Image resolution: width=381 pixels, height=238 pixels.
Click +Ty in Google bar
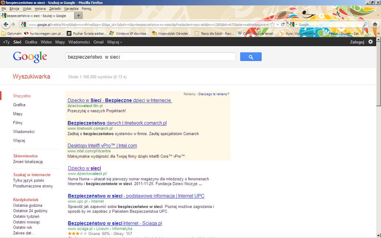(6, 42)
